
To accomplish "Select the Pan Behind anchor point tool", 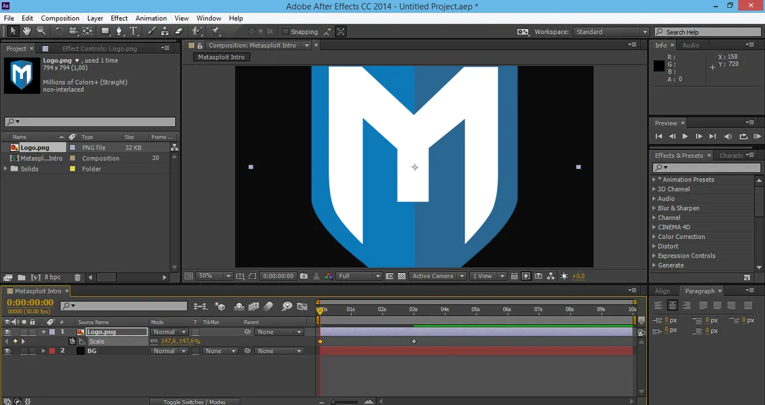I will coord(88,31).
